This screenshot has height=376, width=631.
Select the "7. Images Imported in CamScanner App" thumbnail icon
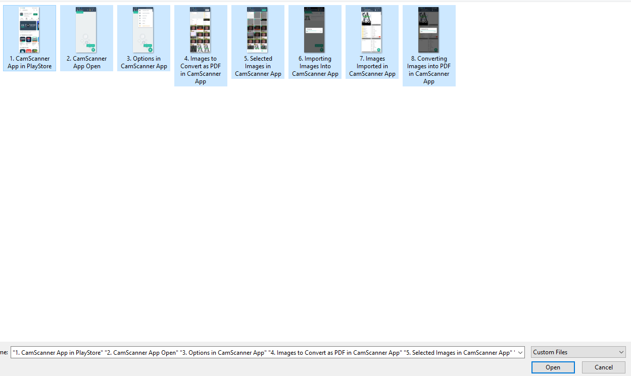coord(372,30)
